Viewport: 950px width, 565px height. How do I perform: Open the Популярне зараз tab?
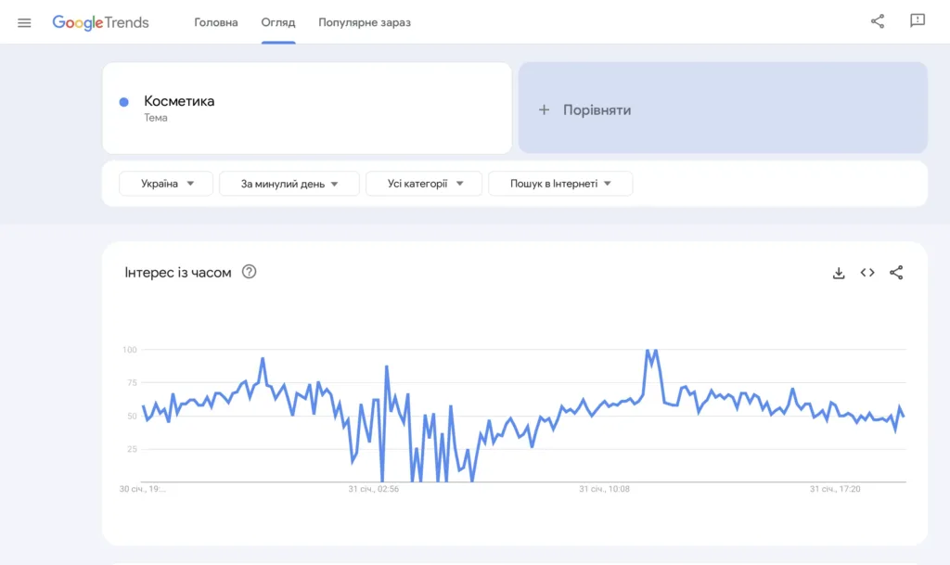[364, 22]
